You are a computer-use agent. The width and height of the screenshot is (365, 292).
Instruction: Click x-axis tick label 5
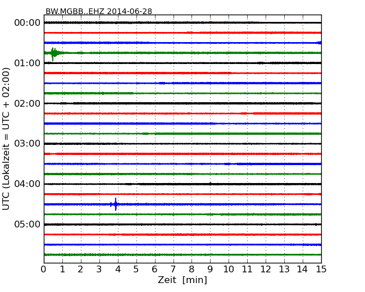click(136, 270)
